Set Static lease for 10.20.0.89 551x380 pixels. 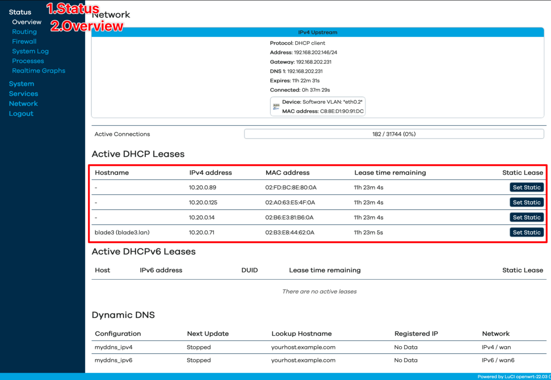[x=526, y=187]
